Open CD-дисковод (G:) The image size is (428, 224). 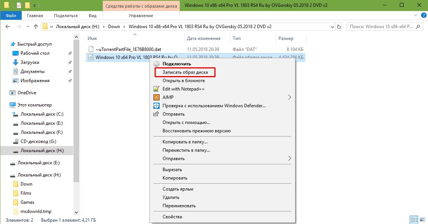click(x=38, y=141)
